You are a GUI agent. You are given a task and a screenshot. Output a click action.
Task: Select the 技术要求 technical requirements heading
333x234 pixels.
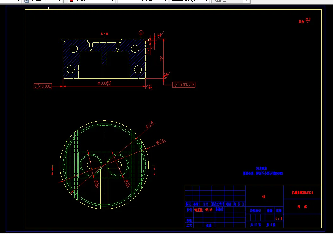tap(261, 169)
